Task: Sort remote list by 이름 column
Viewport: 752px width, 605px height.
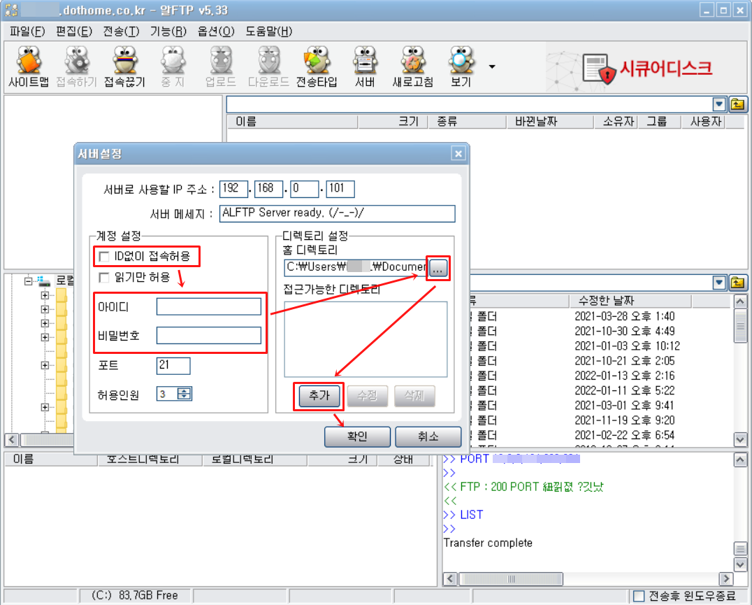Action: (x=291, y=122)
